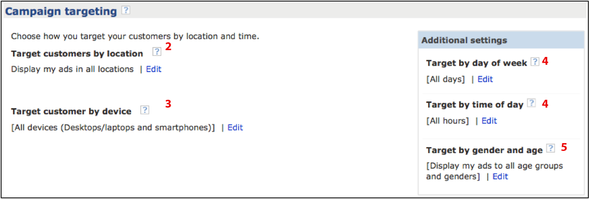The width and height of the screenshot is (589, 199).
Task: Select the Additional settings panel header
Action: 501,40
